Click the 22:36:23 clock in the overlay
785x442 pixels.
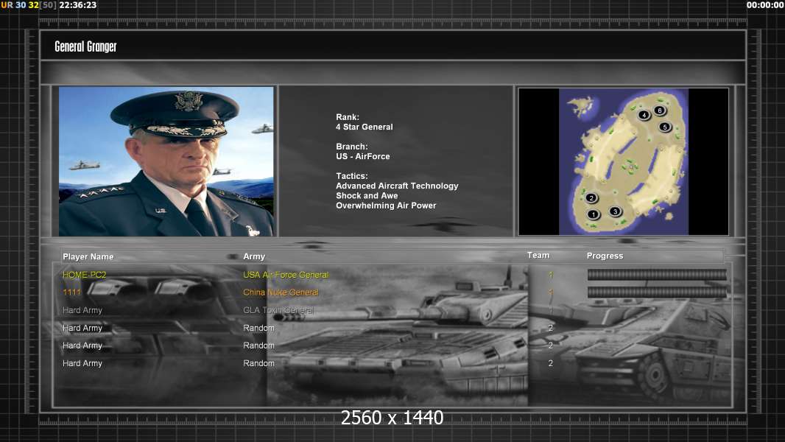click(78, 5)
